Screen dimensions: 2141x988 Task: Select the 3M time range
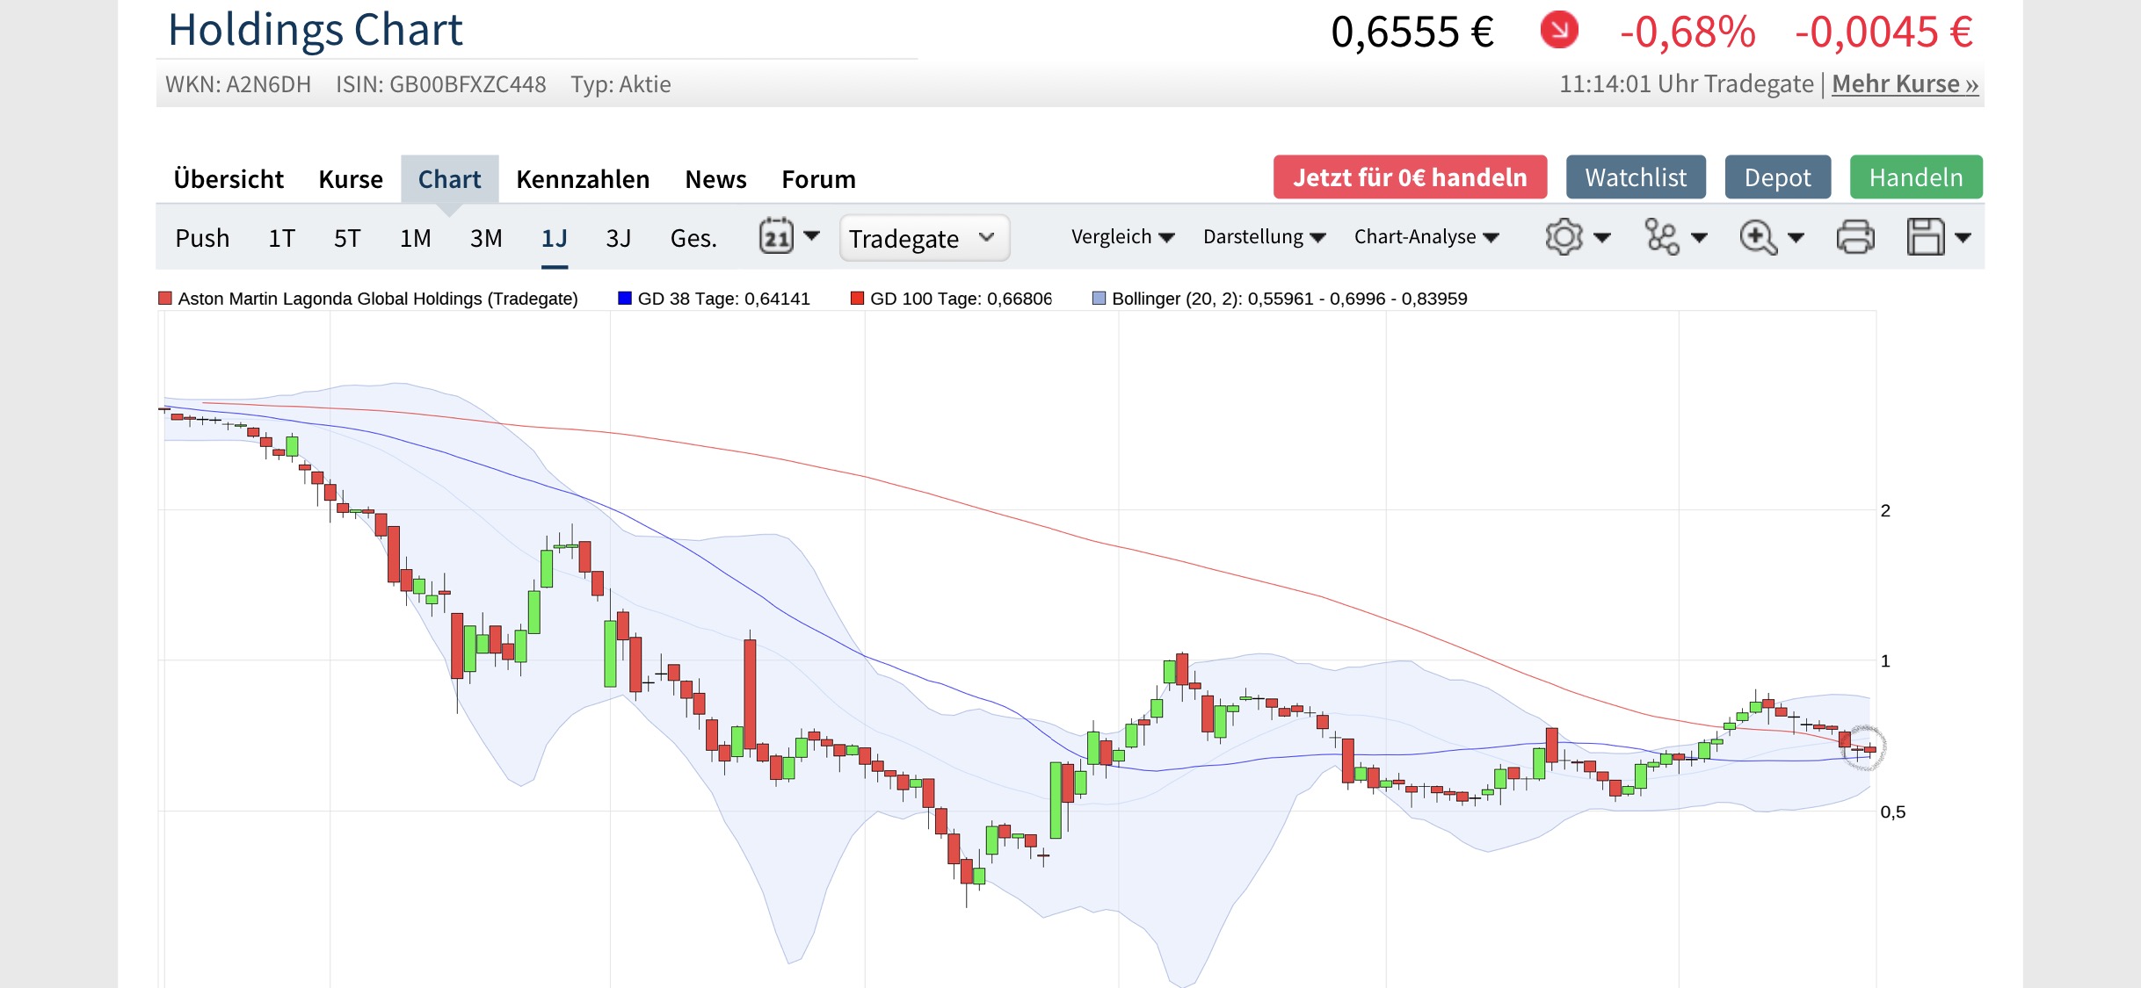tap(486, 239)
